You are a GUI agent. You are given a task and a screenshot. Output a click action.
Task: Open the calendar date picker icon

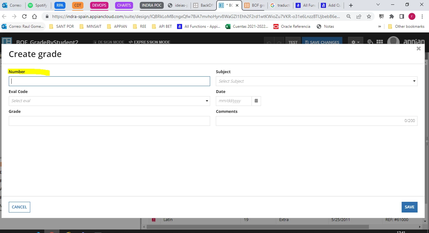pyautogui.click(x=256, y=101)
